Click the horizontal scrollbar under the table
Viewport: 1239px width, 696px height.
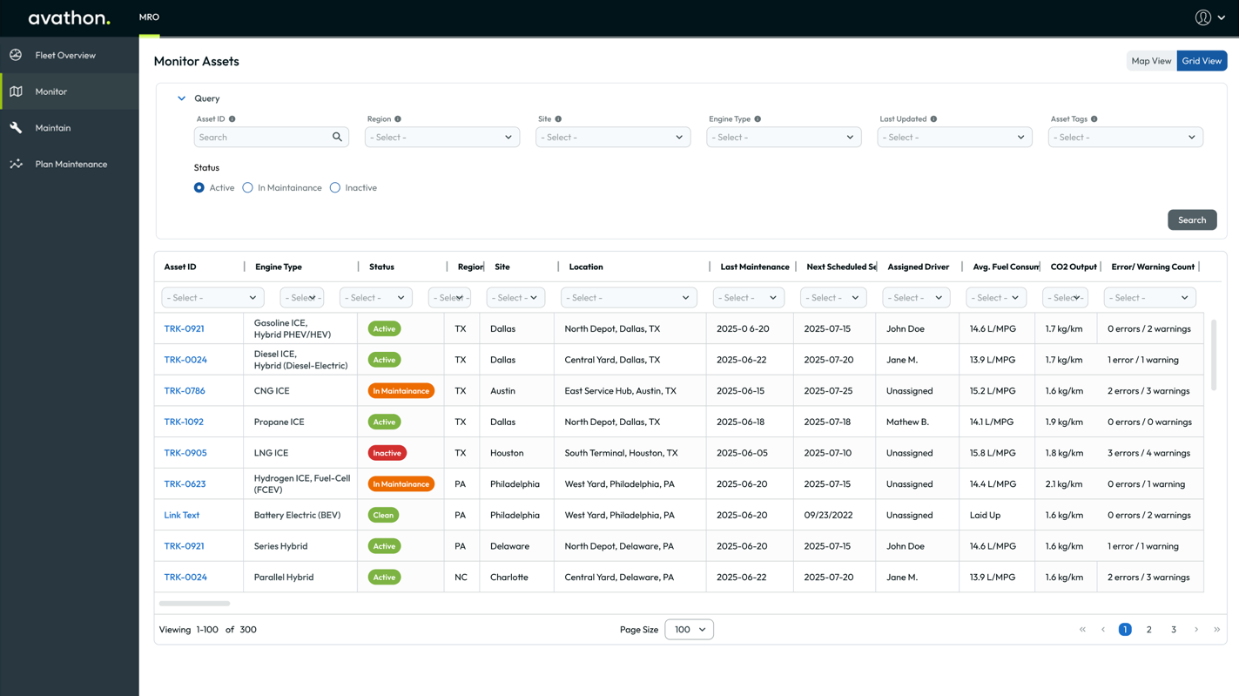[194, 603]
